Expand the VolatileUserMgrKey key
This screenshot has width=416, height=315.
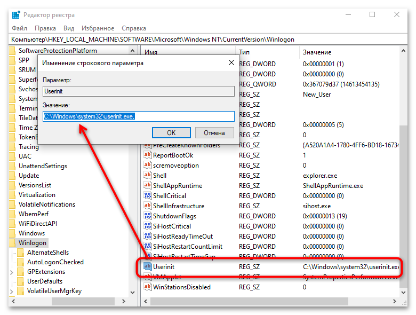click(x=11, y=292)
